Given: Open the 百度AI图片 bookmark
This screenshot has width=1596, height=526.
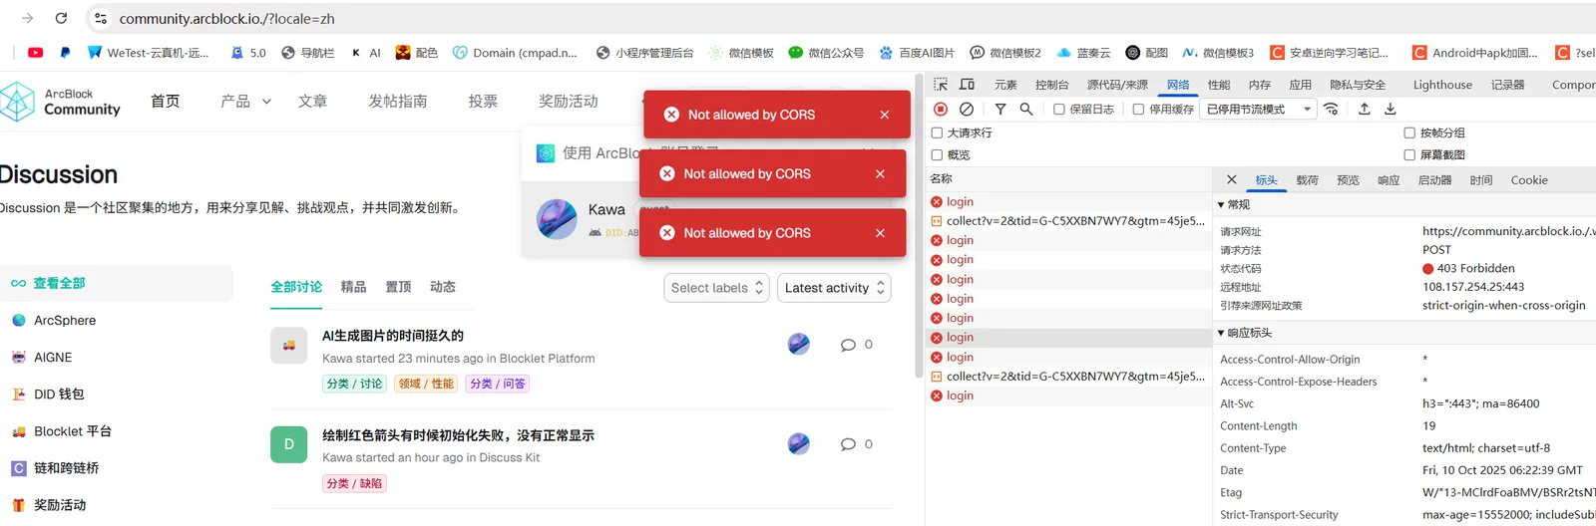Looking at the screenshot, I should (x=917, y=53).
